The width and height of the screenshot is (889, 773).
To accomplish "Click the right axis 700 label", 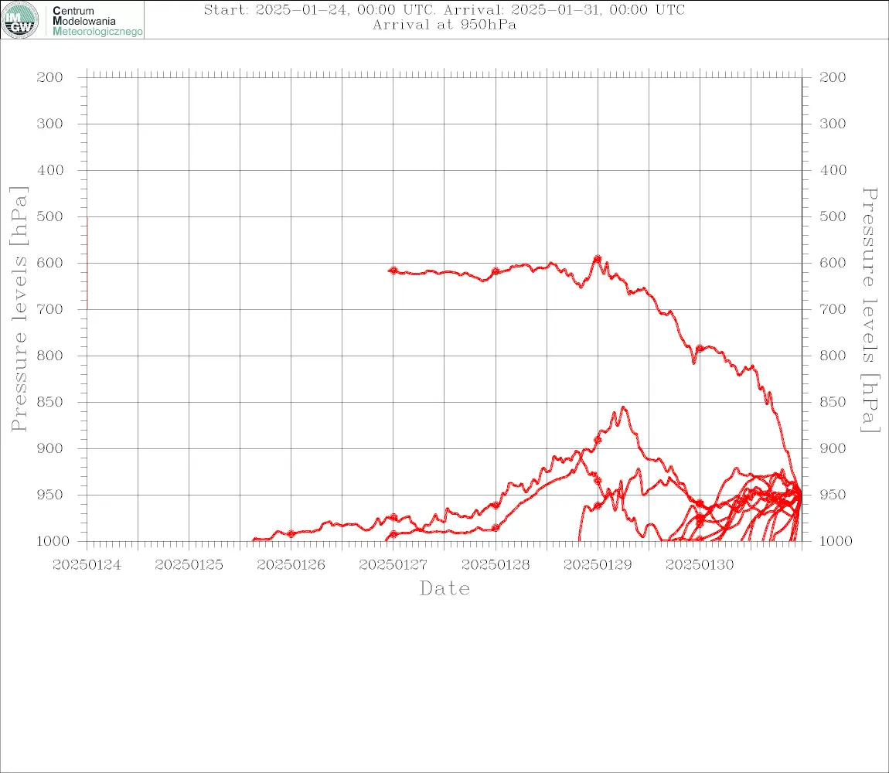I will click(x=833, y=310).
